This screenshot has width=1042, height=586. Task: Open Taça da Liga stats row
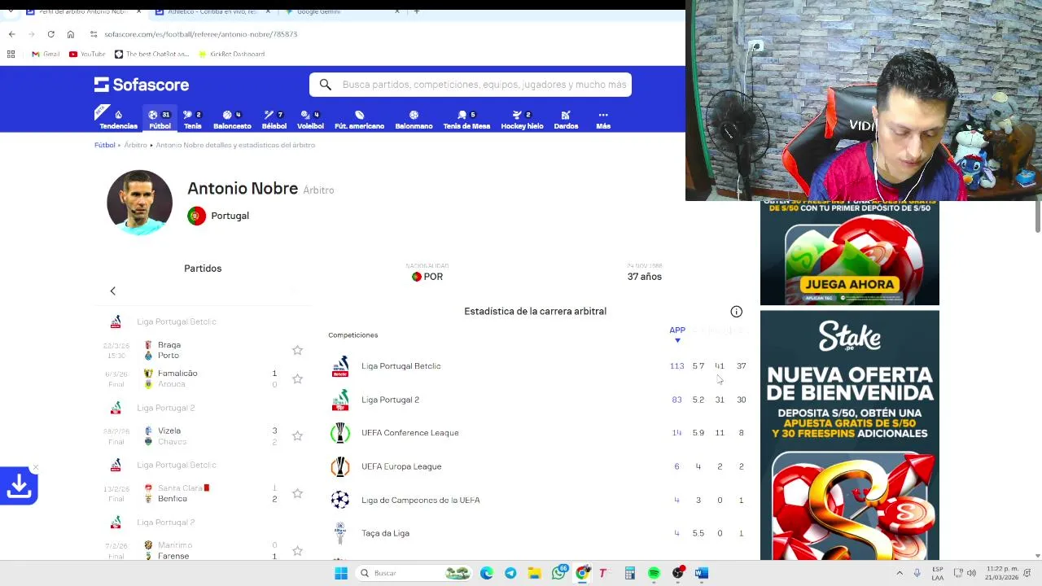coord(537,533)
